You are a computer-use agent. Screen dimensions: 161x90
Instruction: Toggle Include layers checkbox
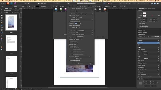point(70,44)
